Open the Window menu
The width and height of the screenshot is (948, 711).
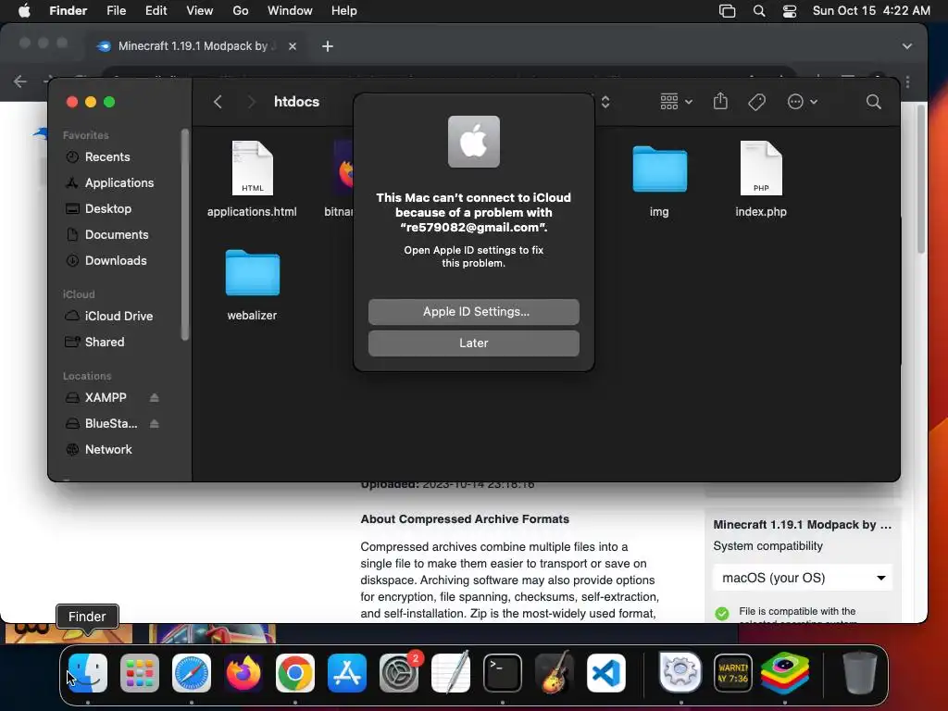(290, 11)
